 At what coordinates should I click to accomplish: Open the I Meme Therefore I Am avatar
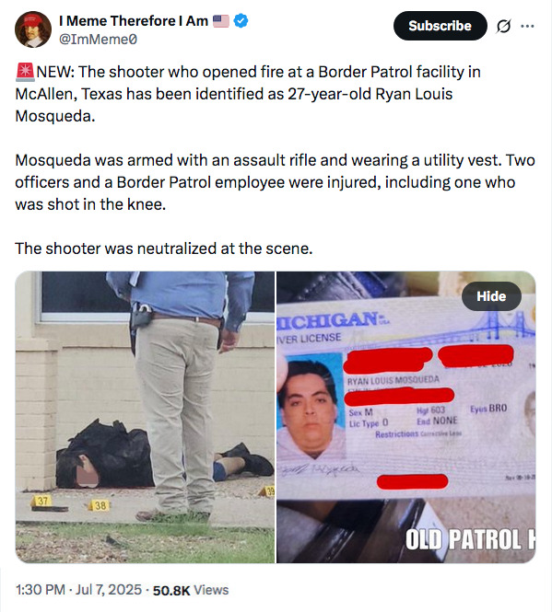(x=33, y=29)
